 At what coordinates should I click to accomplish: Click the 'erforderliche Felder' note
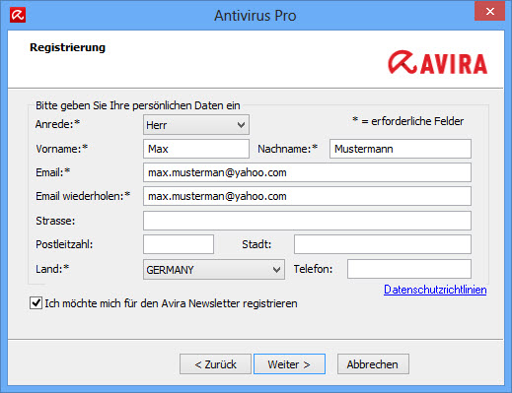coord(407,121)
